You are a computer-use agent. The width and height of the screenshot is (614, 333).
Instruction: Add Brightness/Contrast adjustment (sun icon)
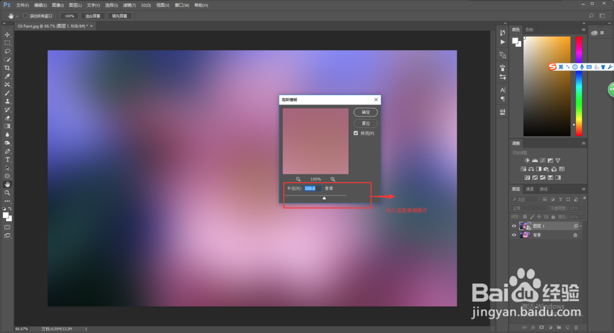pyautogui.click(x=527, y=160)
